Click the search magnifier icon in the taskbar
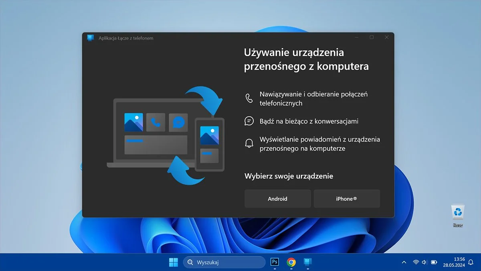 pos(190,262)
